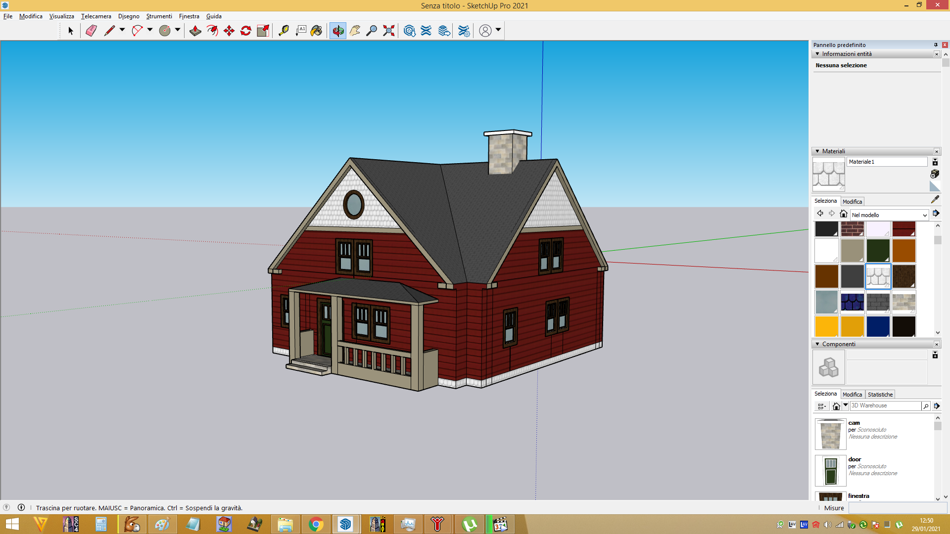950x534 pixels.
Task: Open Google Chrome from the taskbar
Action: (316, 524)
